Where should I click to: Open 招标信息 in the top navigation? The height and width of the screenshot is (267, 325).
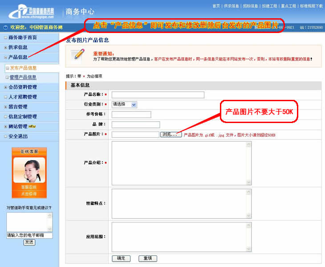pos(250,6)
